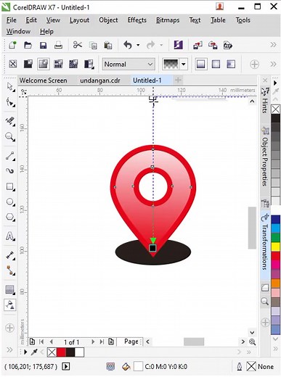
Task: Save the document
Action: (x=43, y=45)
